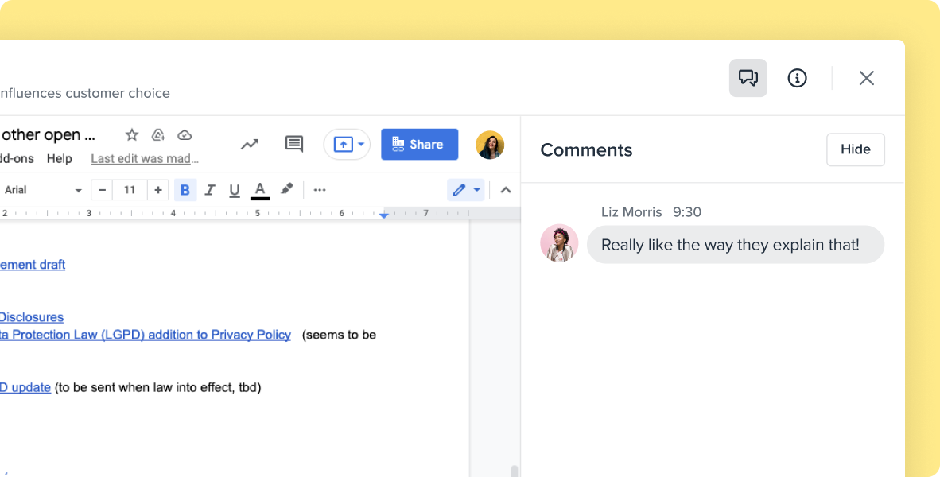
Task: Open the Disclosures link
Action: (x=32, y=317)
